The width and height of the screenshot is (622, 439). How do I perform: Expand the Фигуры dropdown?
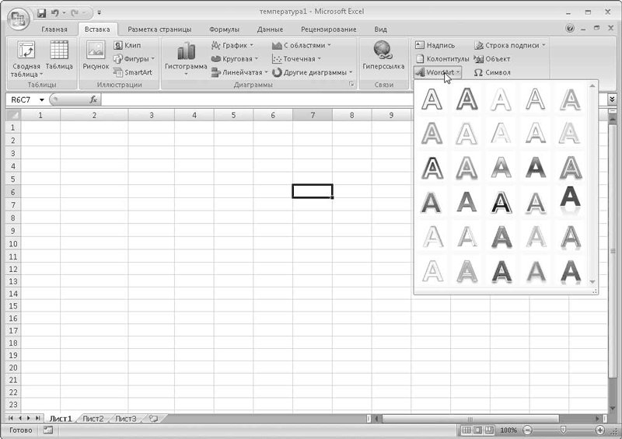point(135,59)
